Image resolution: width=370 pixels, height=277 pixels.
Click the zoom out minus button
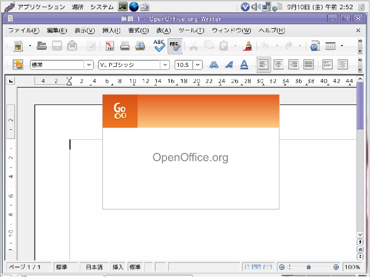point(282,267)
